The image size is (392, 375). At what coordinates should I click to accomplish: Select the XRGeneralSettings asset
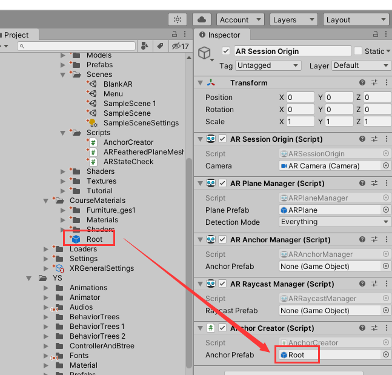pyautogui.click(x=102, y=268)
